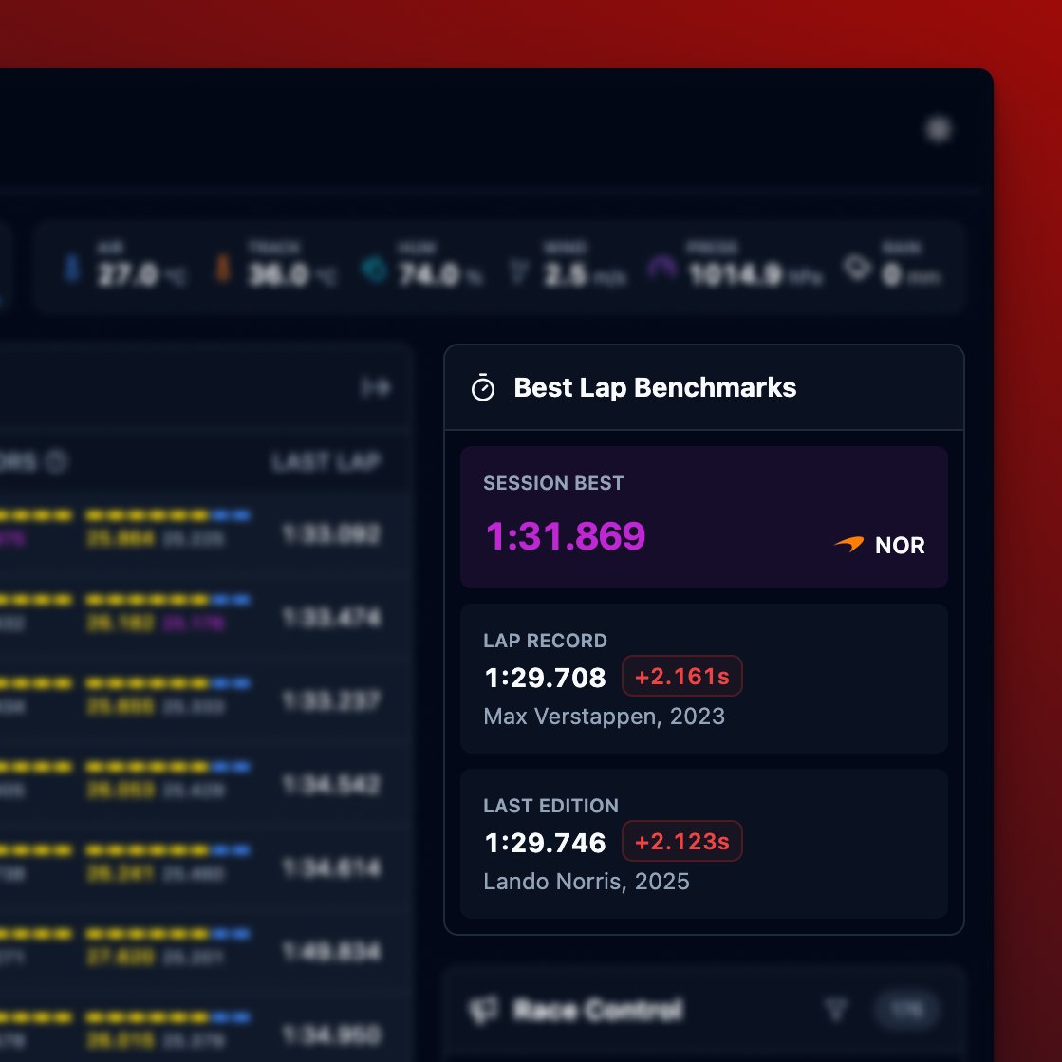Click the purple 1:31.869 session best time
The height and width of the screenshot is (1062, 1062).
(566, 535)
